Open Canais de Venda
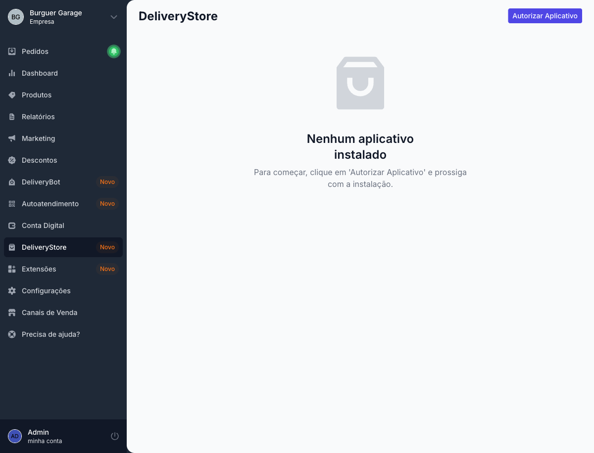Image resolution: width=594 pixels, height=453 pixels. coord(63,313)
